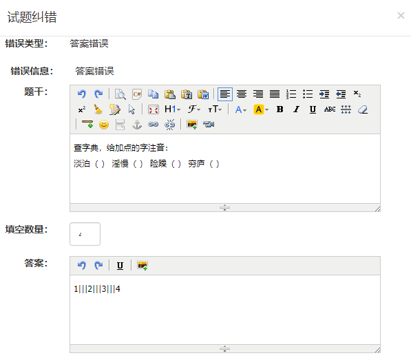Insert a page break
The width and height of the screenshot is (411, 360).
[x=120, y=125]
